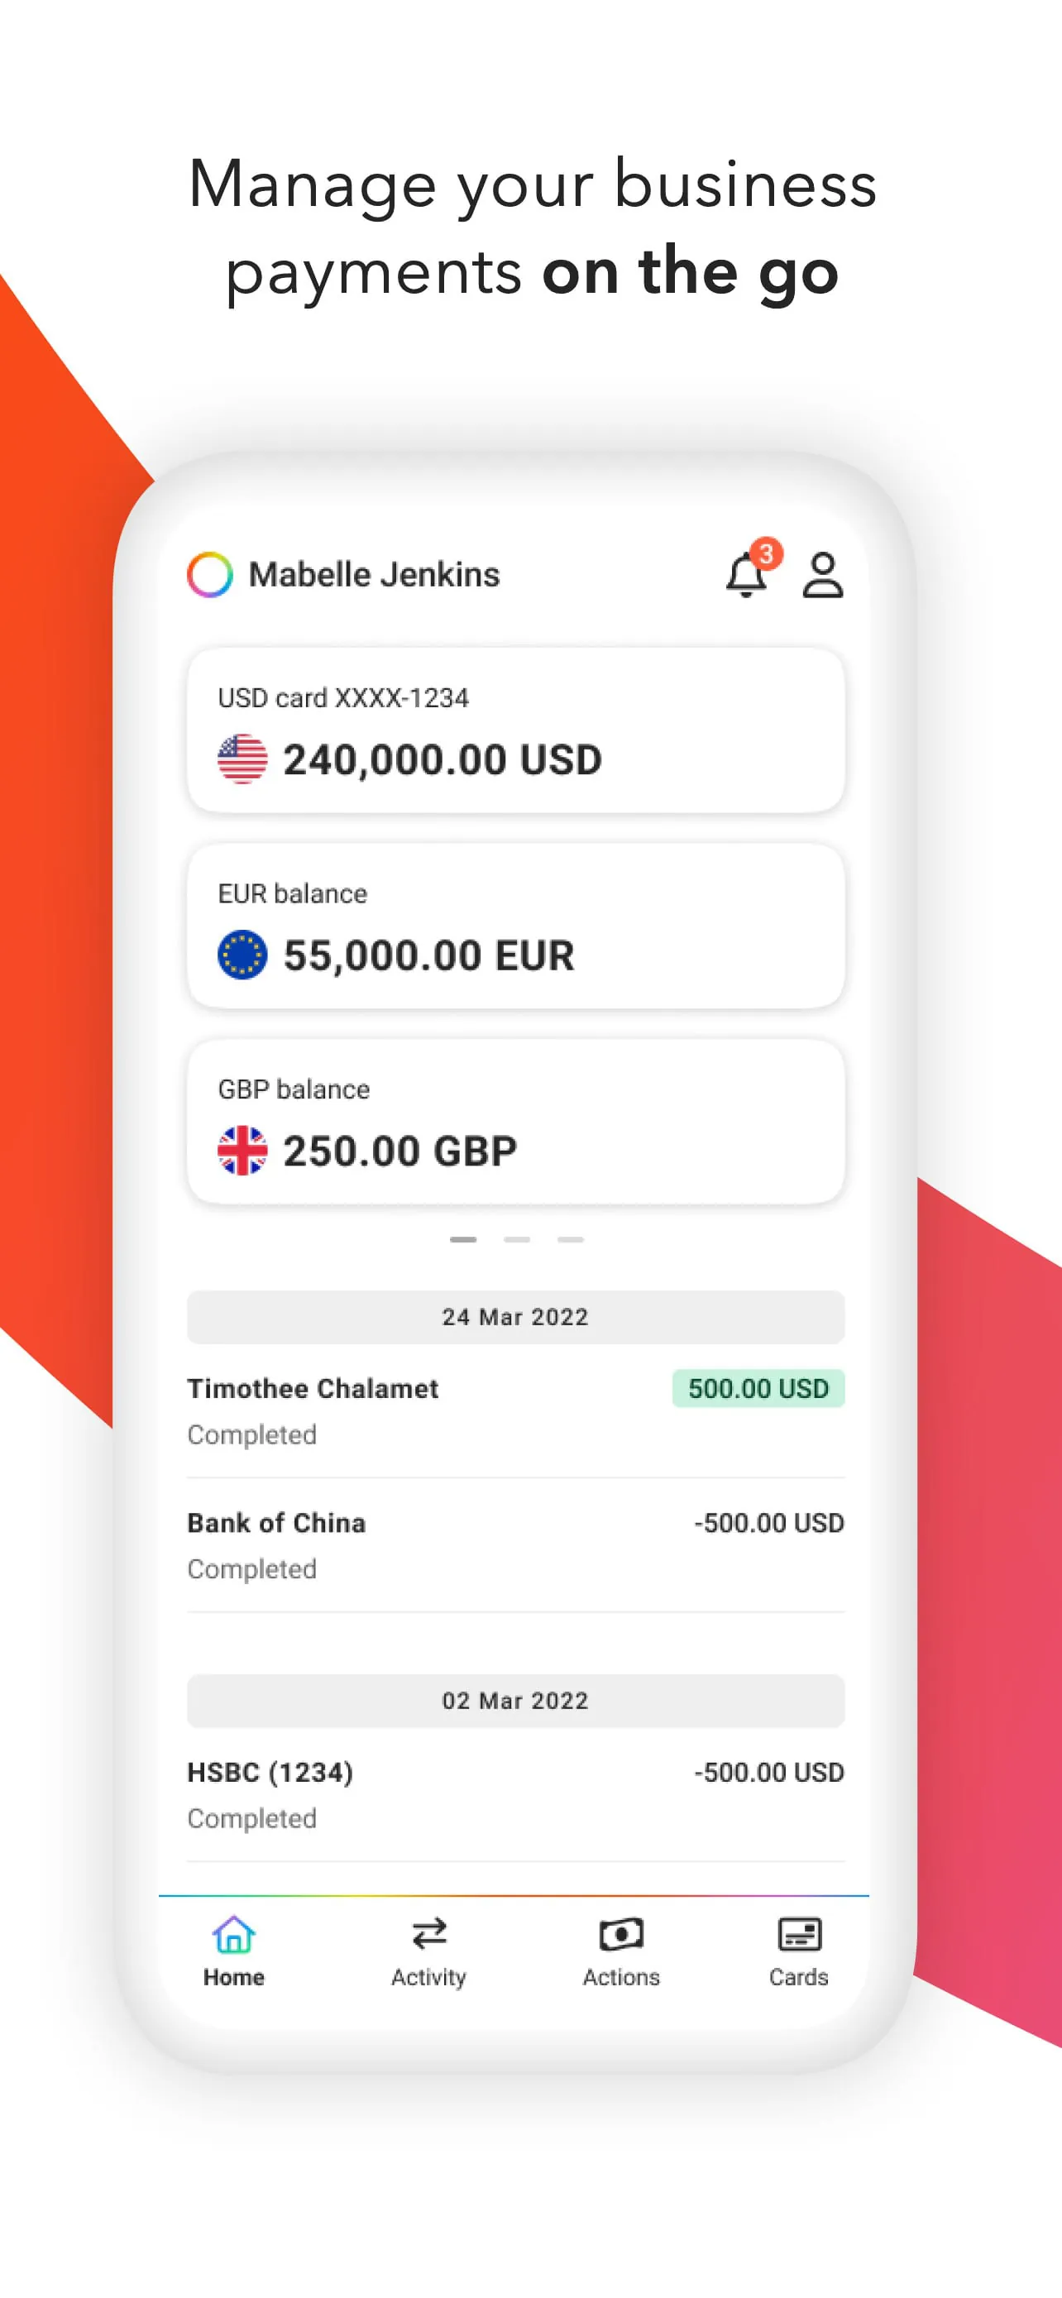This screenshot has width=1062, height=2298.
Task: Click the green 500.00 USD amount chip
Action: pyautogui.click(x=758, y=1388)
